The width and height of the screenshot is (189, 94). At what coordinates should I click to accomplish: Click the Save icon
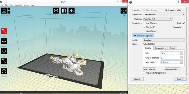point(72,11)
